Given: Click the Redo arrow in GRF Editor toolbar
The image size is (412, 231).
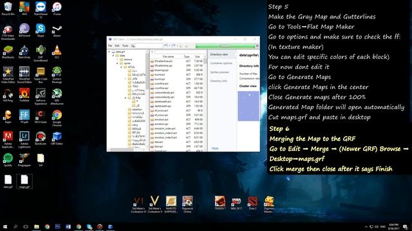Looking at the screenshot, I should 173,46.
